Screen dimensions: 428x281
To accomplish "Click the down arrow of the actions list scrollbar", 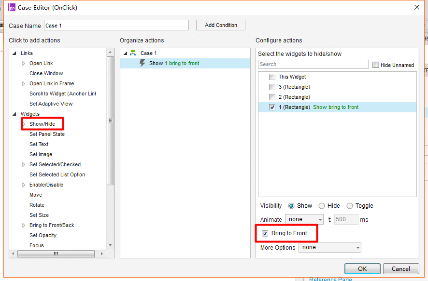I will click(x=110, y=245).
